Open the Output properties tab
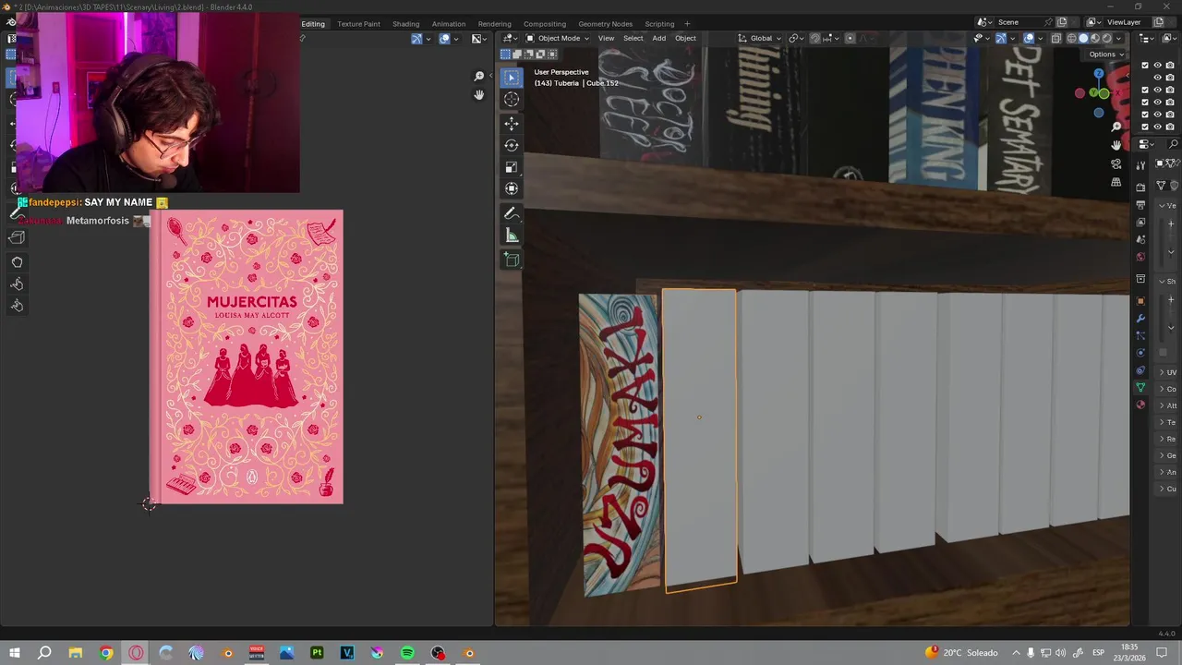Viewport: 1182px width, 665px height. (1140, 204)
